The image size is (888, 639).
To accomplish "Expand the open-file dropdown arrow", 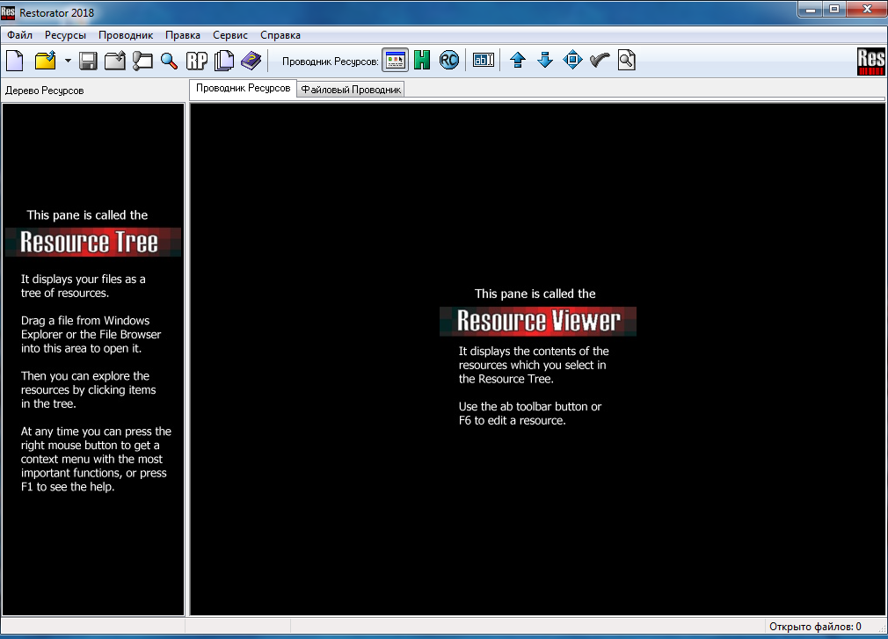I will [x=68, y=60].
